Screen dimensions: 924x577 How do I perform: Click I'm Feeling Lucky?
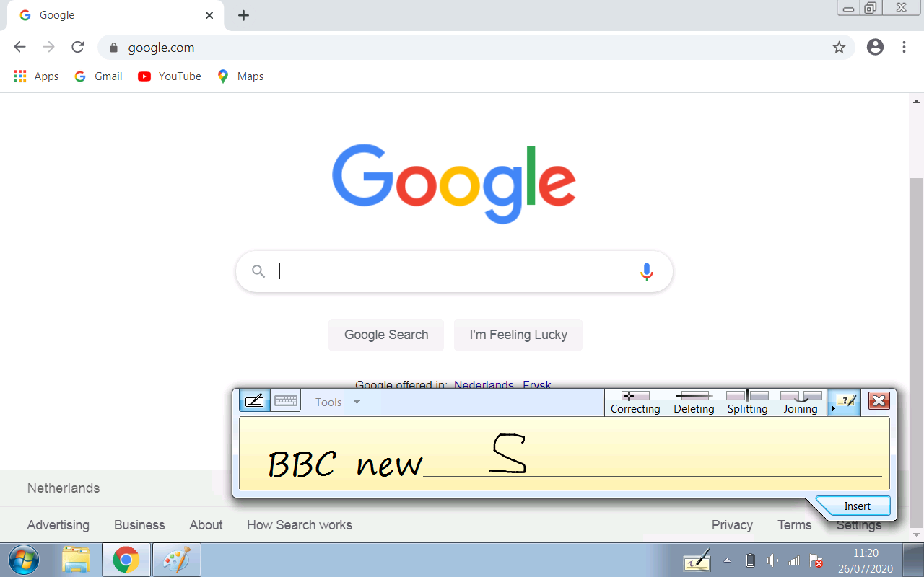pos(518,335)
